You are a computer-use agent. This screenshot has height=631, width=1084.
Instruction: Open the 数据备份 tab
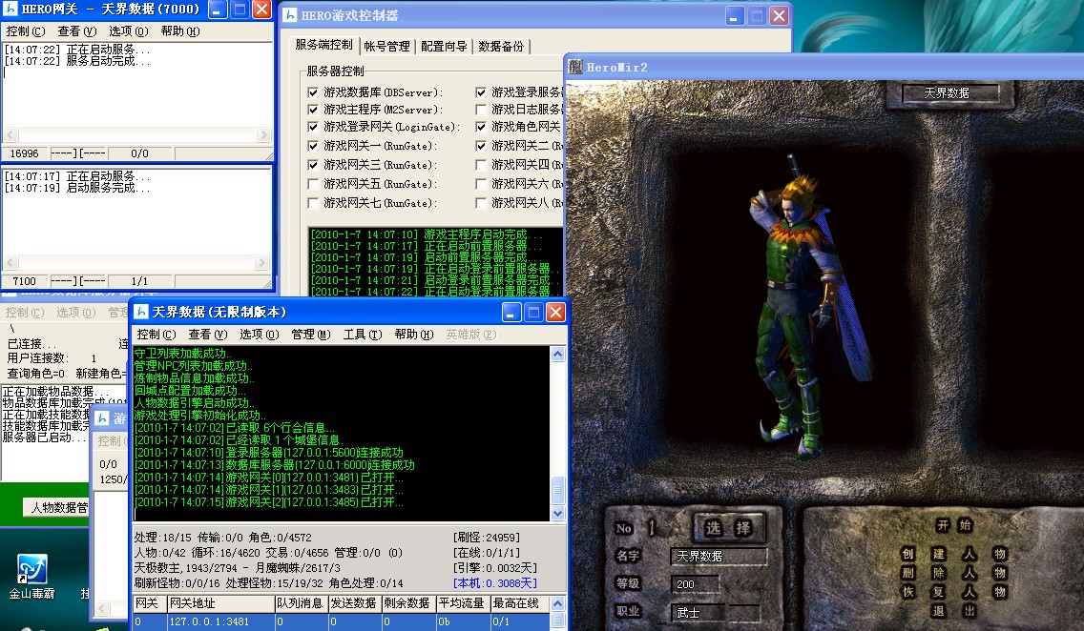coord(501,46)
